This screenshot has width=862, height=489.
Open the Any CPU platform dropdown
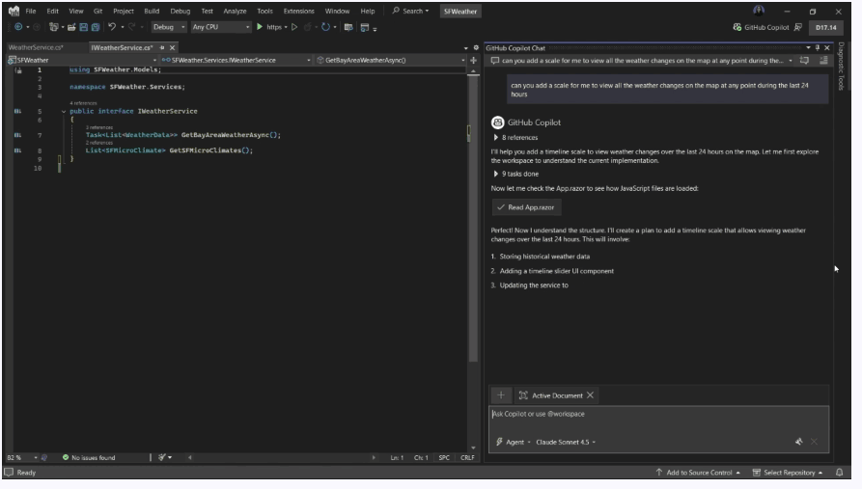tap(220, 27)
